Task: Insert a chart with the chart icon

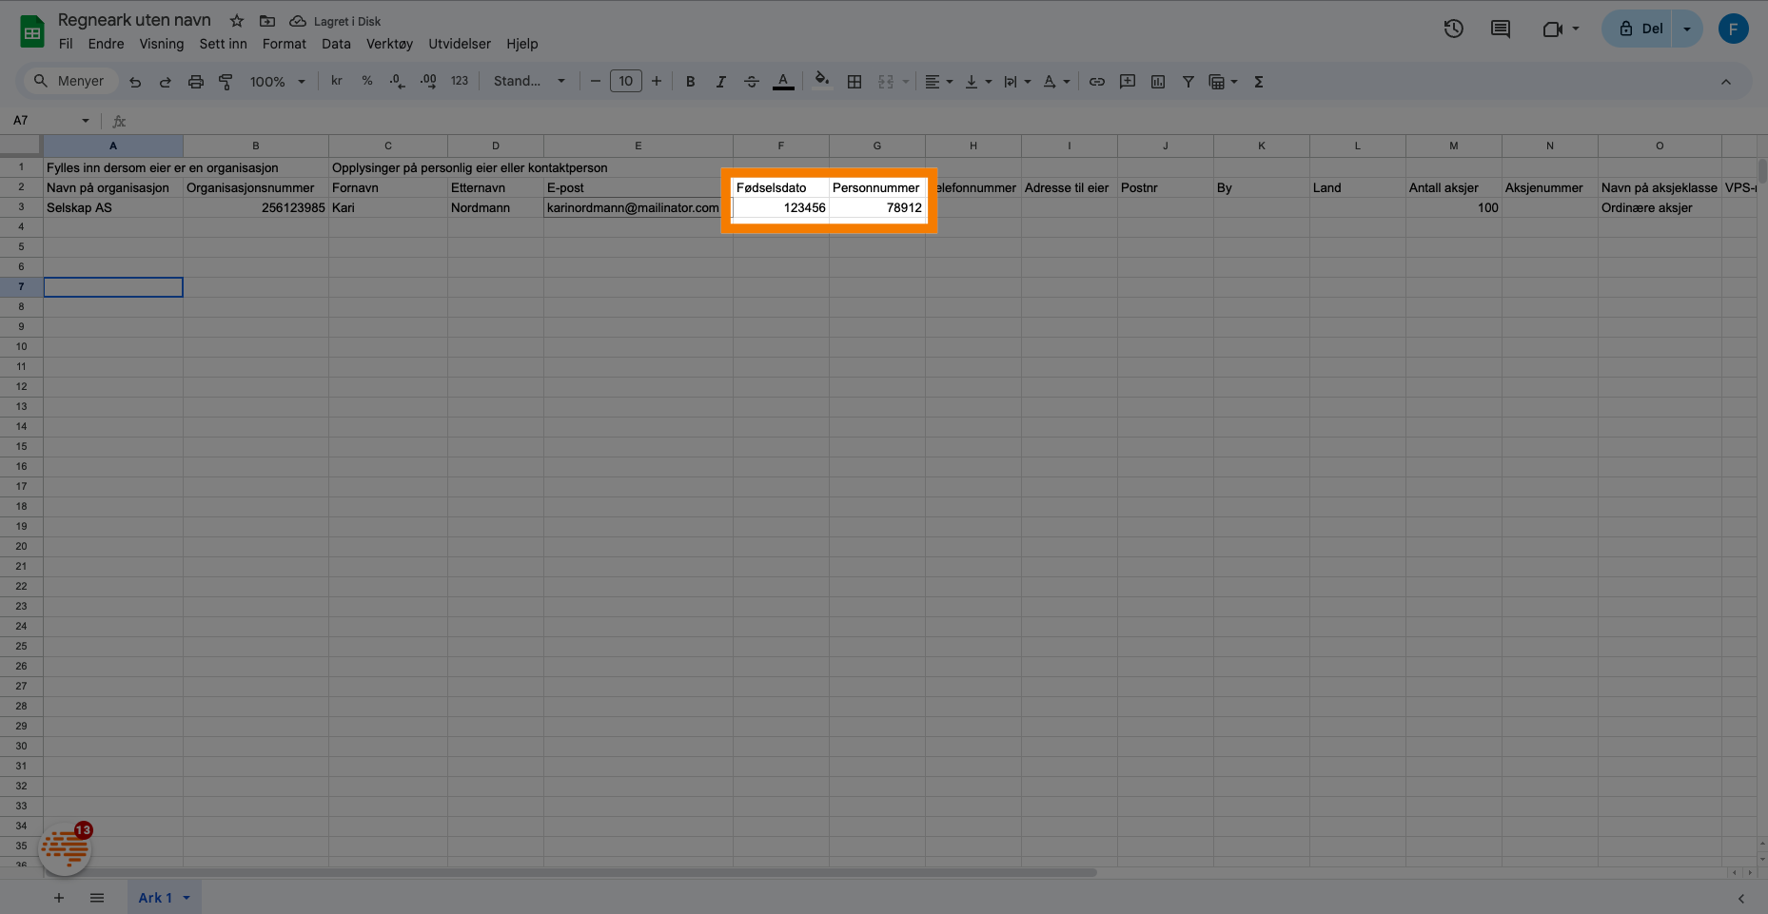Action: point(1158,82)
